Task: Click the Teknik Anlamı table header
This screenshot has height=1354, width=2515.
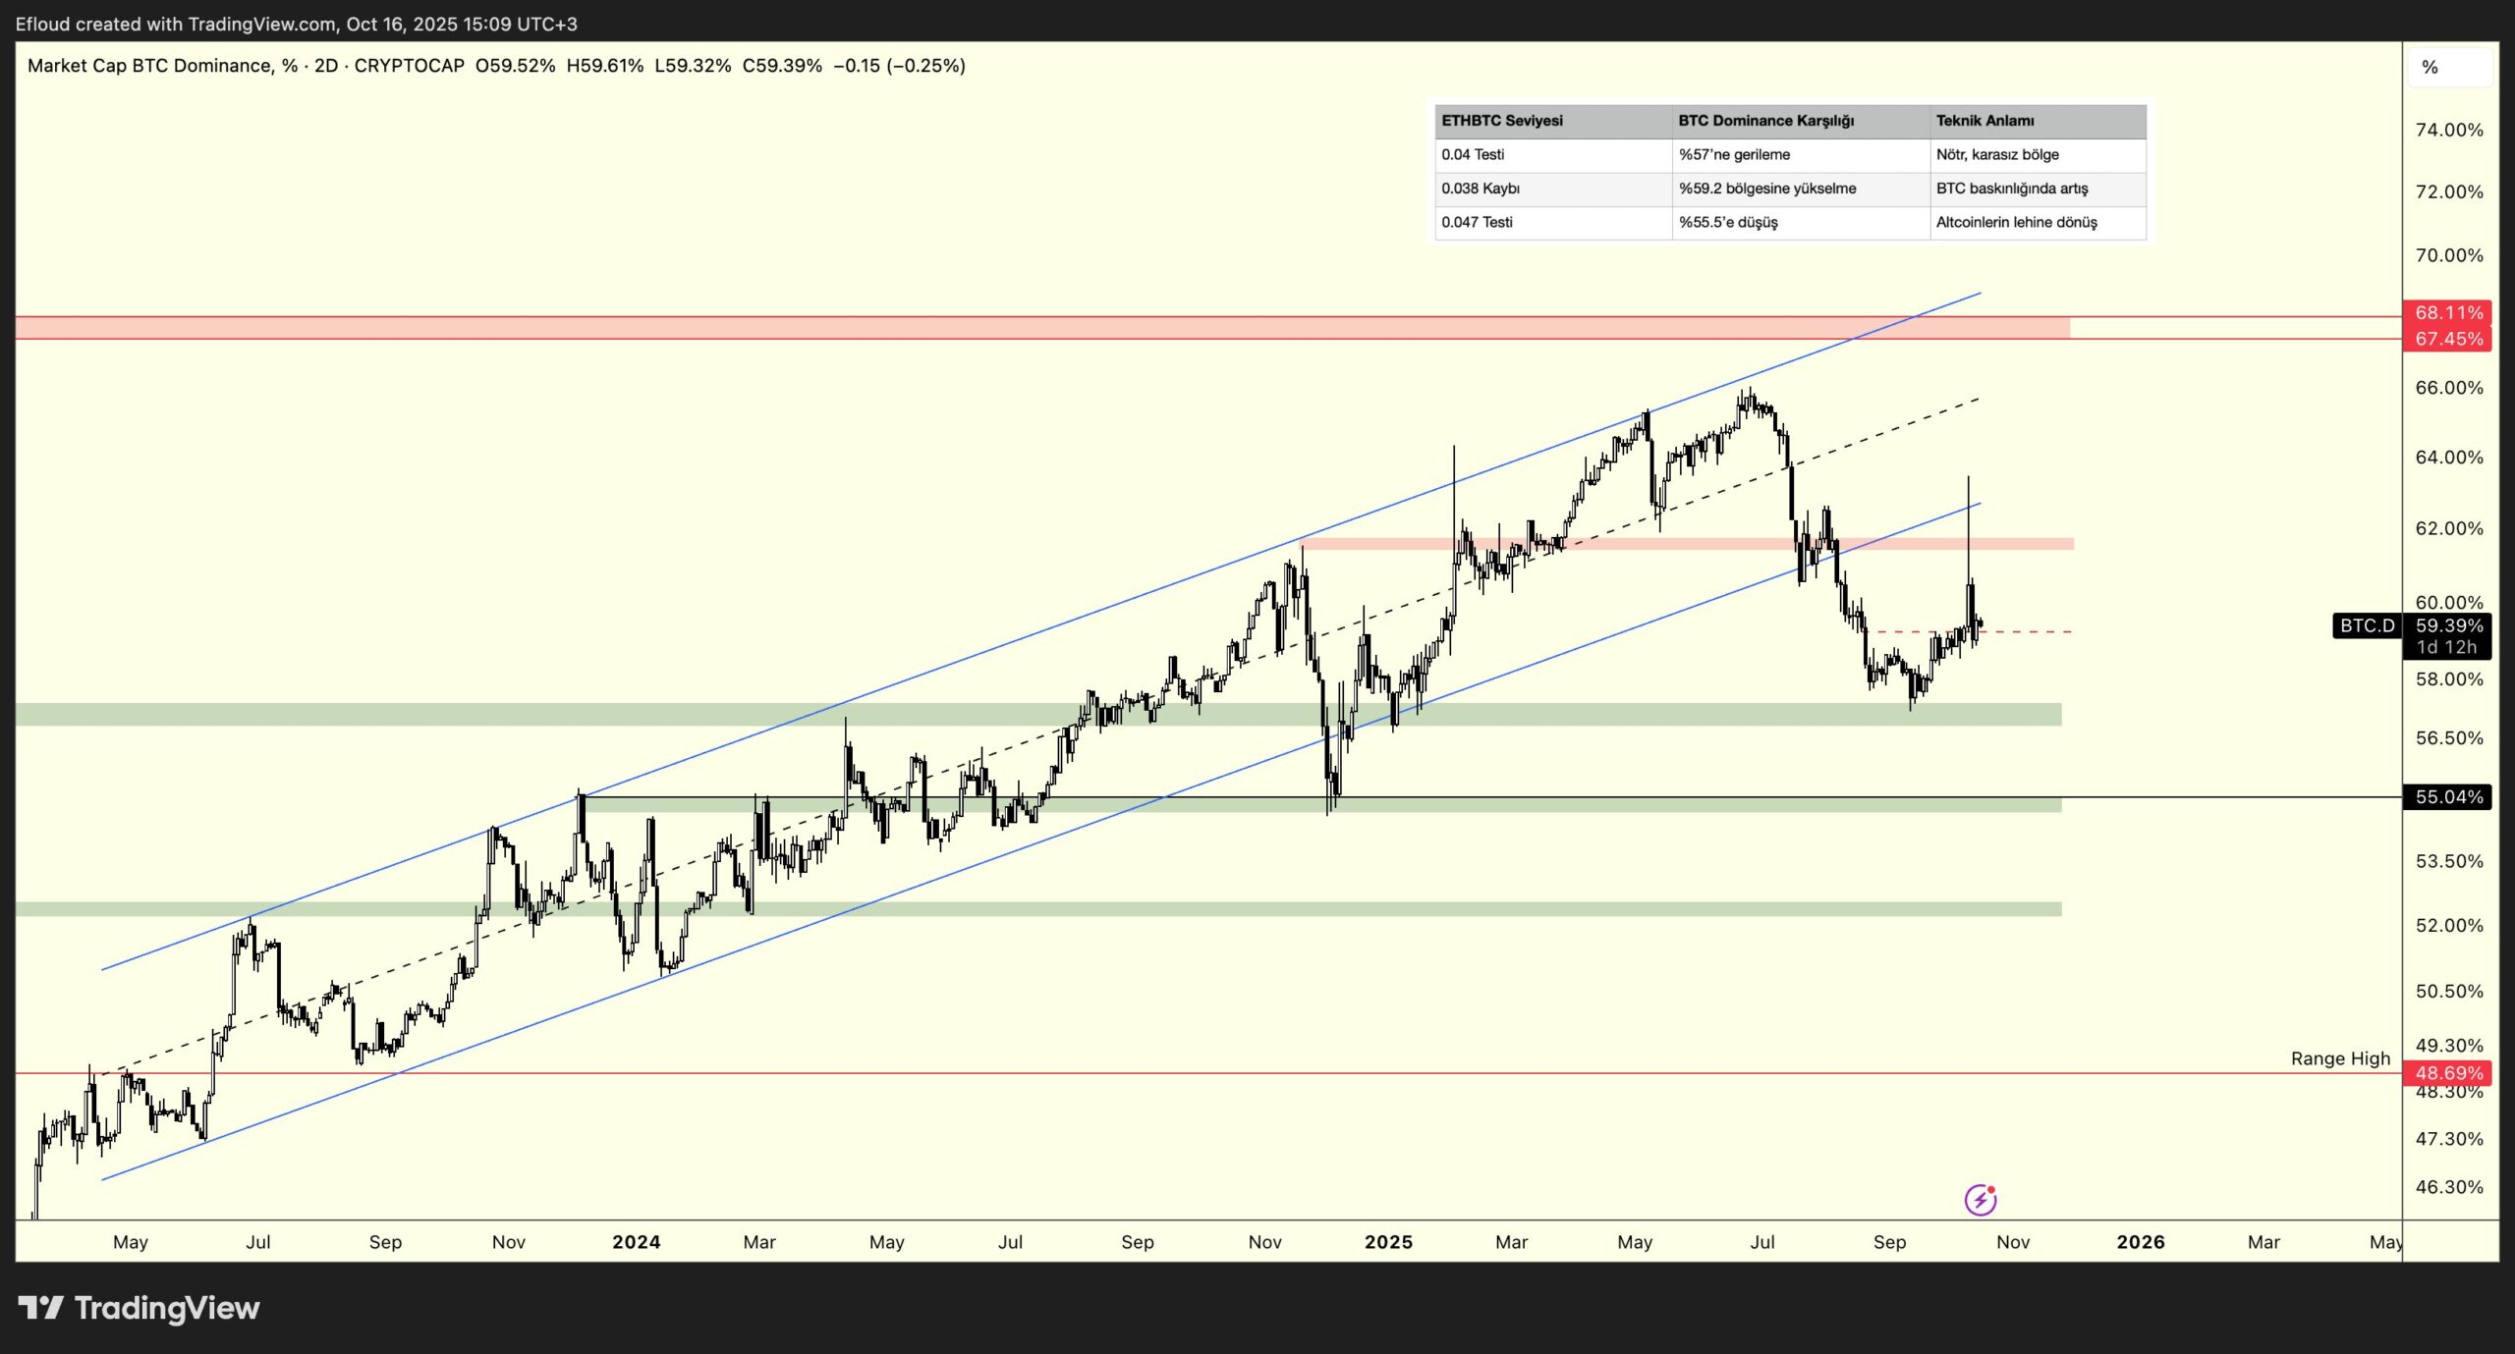Action: [x=1984, y=121]
